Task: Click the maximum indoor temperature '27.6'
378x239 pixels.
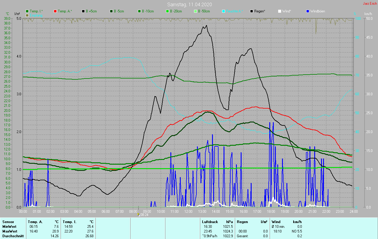Action: (x=90, y=231)
